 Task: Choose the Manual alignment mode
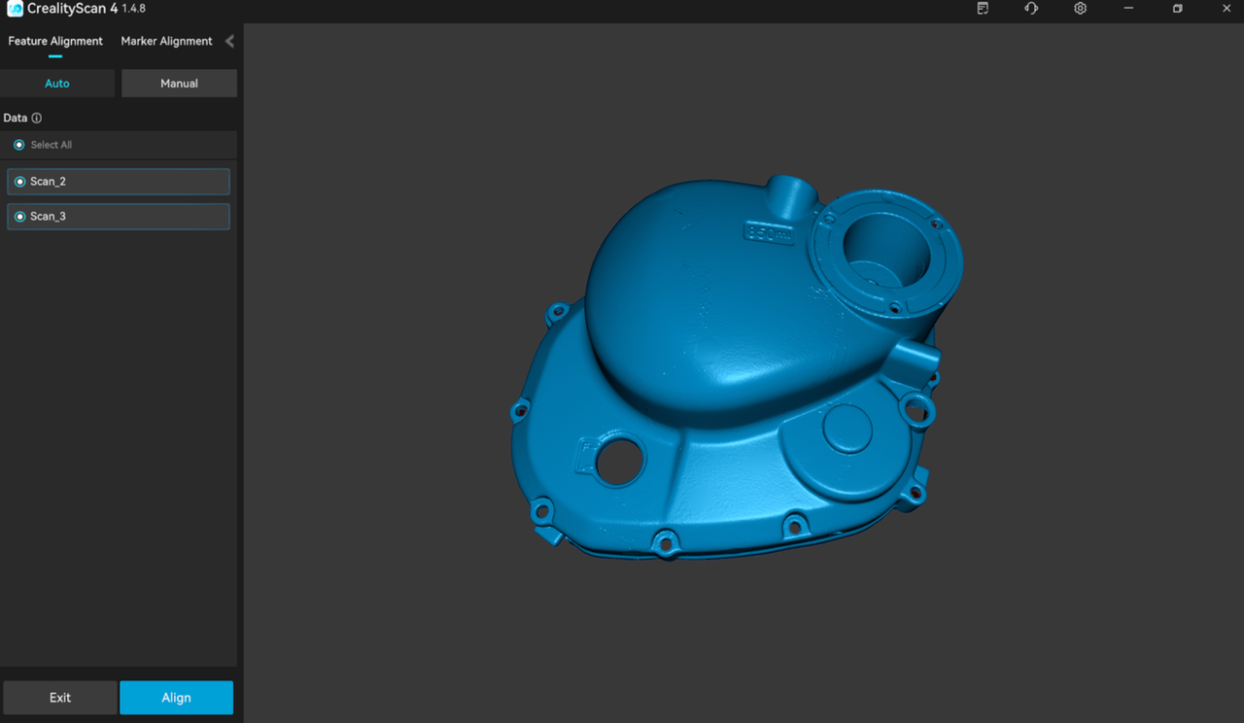click(x=179, y=84)
